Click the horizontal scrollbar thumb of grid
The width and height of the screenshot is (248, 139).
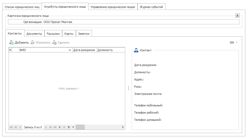pos(80,127)
